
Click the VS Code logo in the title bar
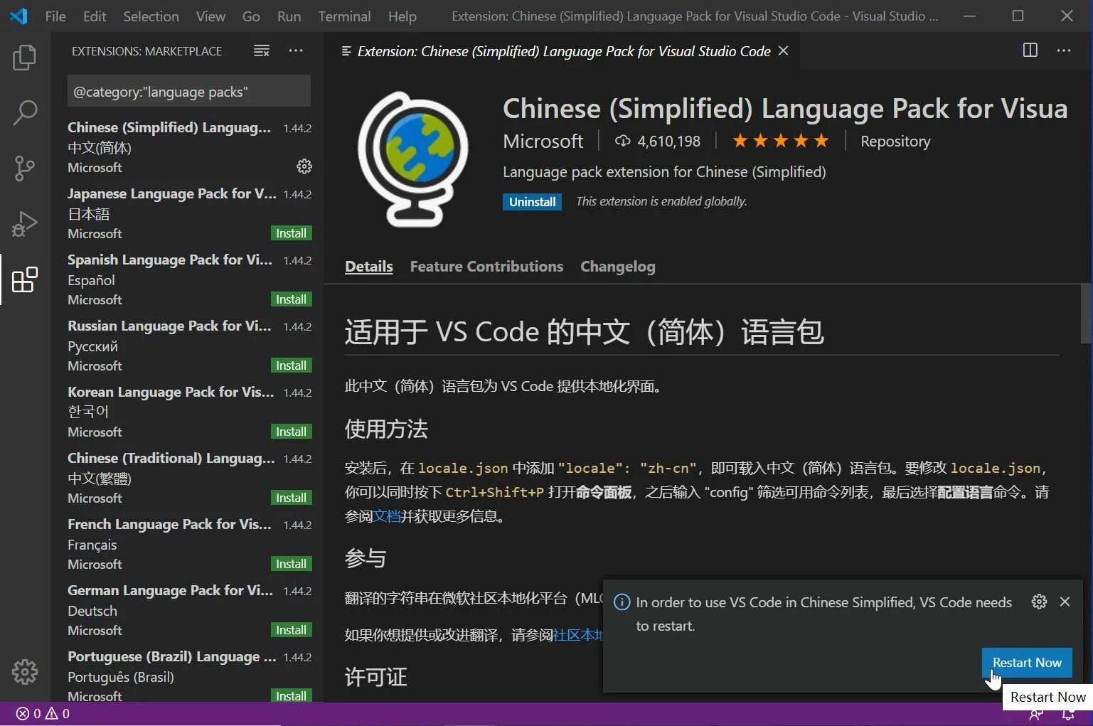pos(18,16)
